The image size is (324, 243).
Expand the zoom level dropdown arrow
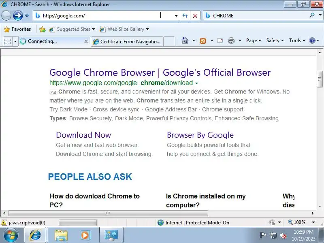pos(313,222)
